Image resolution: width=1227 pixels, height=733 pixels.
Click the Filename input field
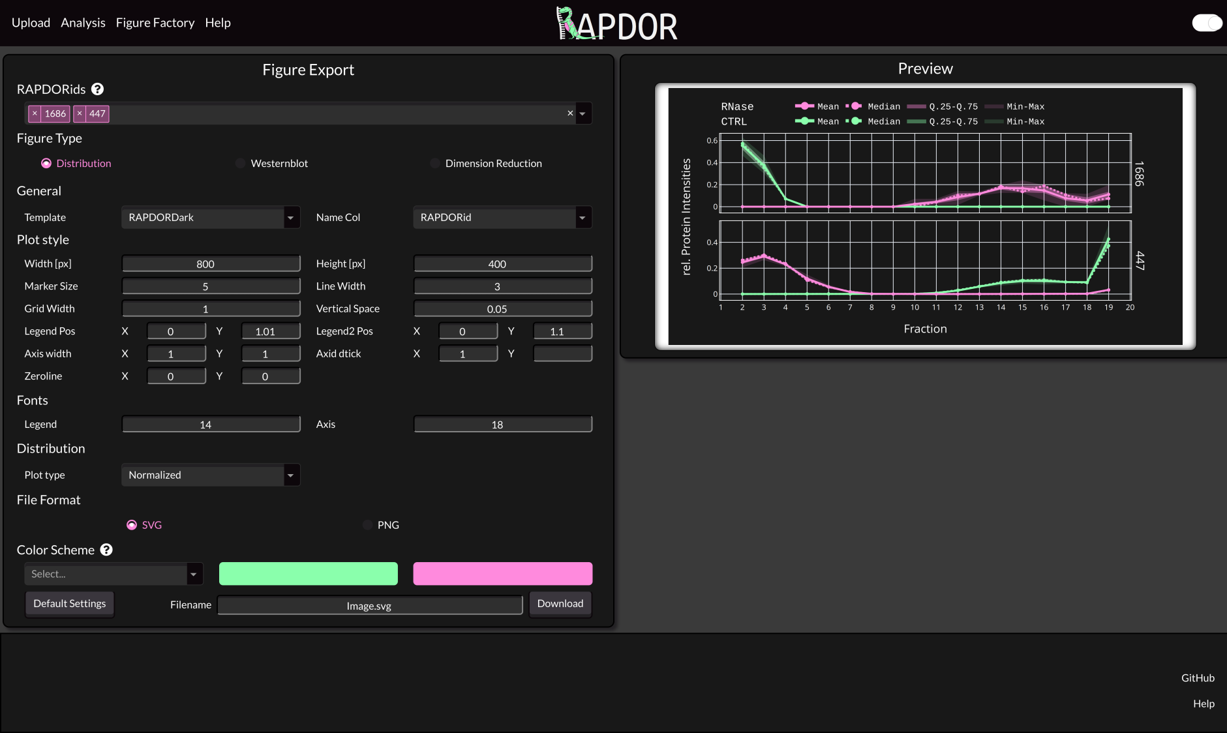[x=369, y=606]
